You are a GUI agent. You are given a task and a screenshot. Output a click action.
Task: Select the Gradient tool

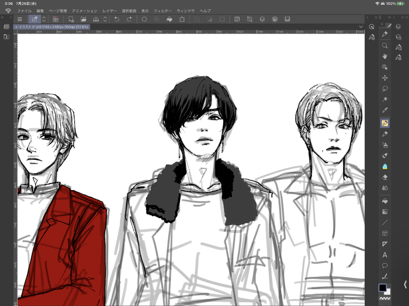385,212
